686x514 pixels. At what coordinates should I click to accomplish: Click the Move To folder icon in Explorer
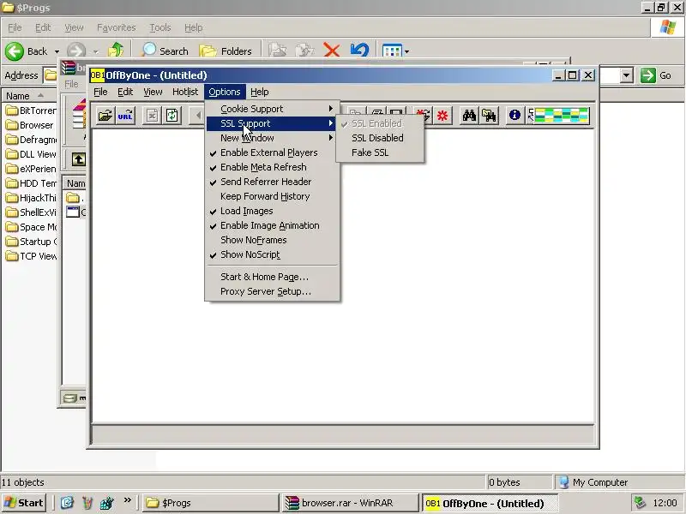pos(278,51)
